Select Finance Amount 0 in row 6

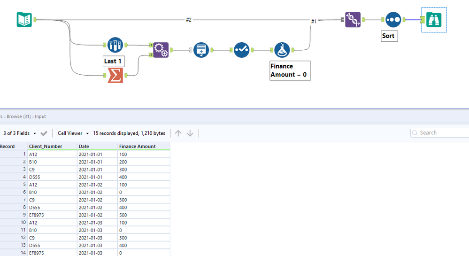coord(144,192)
